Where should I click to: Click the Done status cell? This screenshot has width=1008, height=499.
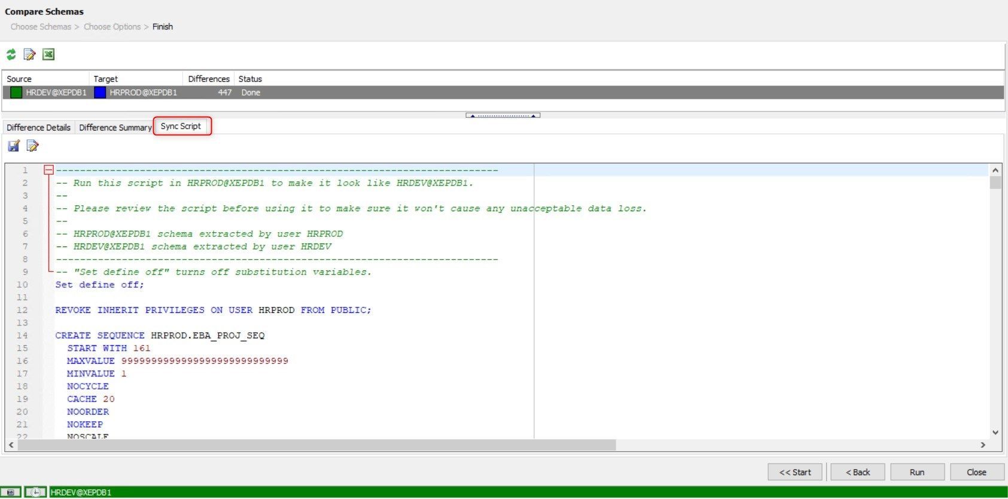tap(251, 93)
